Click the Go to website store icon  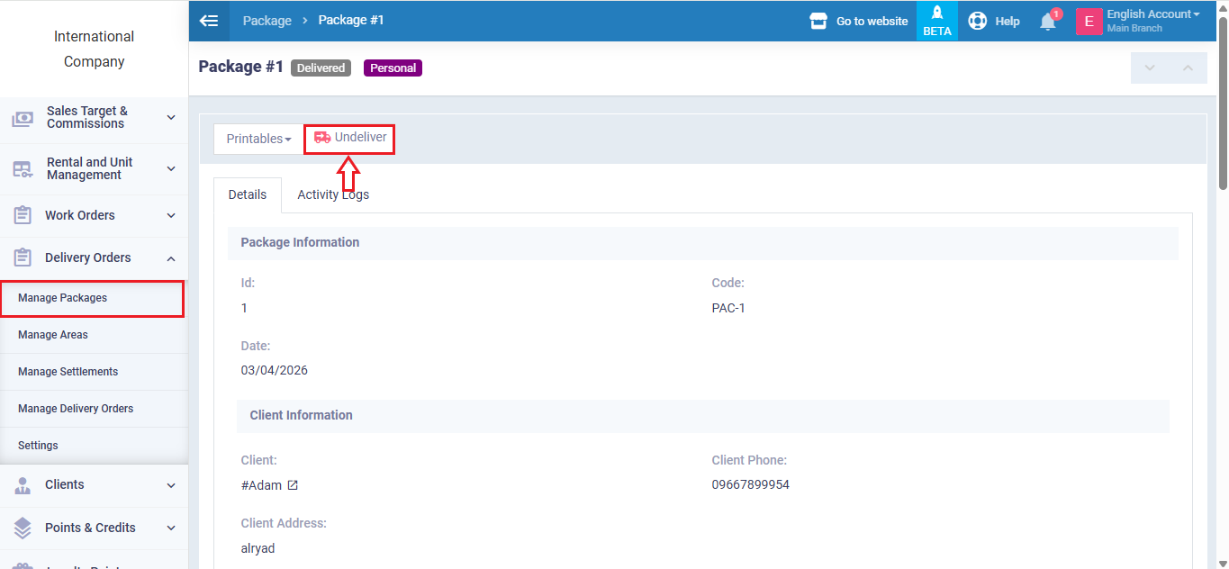(818, 21)
